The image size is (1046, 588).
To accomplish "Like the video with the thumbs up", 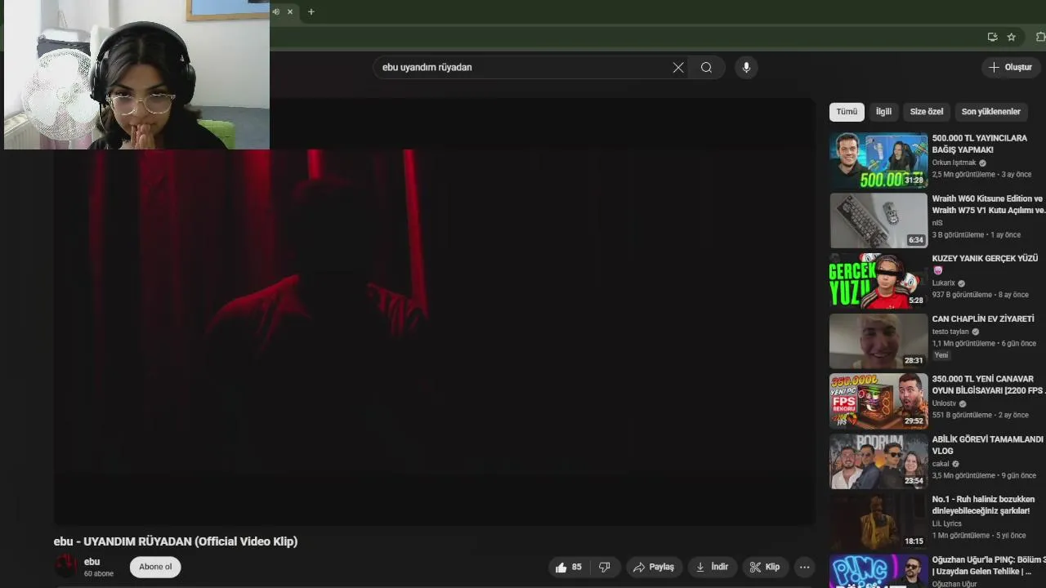I will pyautogui.click(x=569, y=567).
